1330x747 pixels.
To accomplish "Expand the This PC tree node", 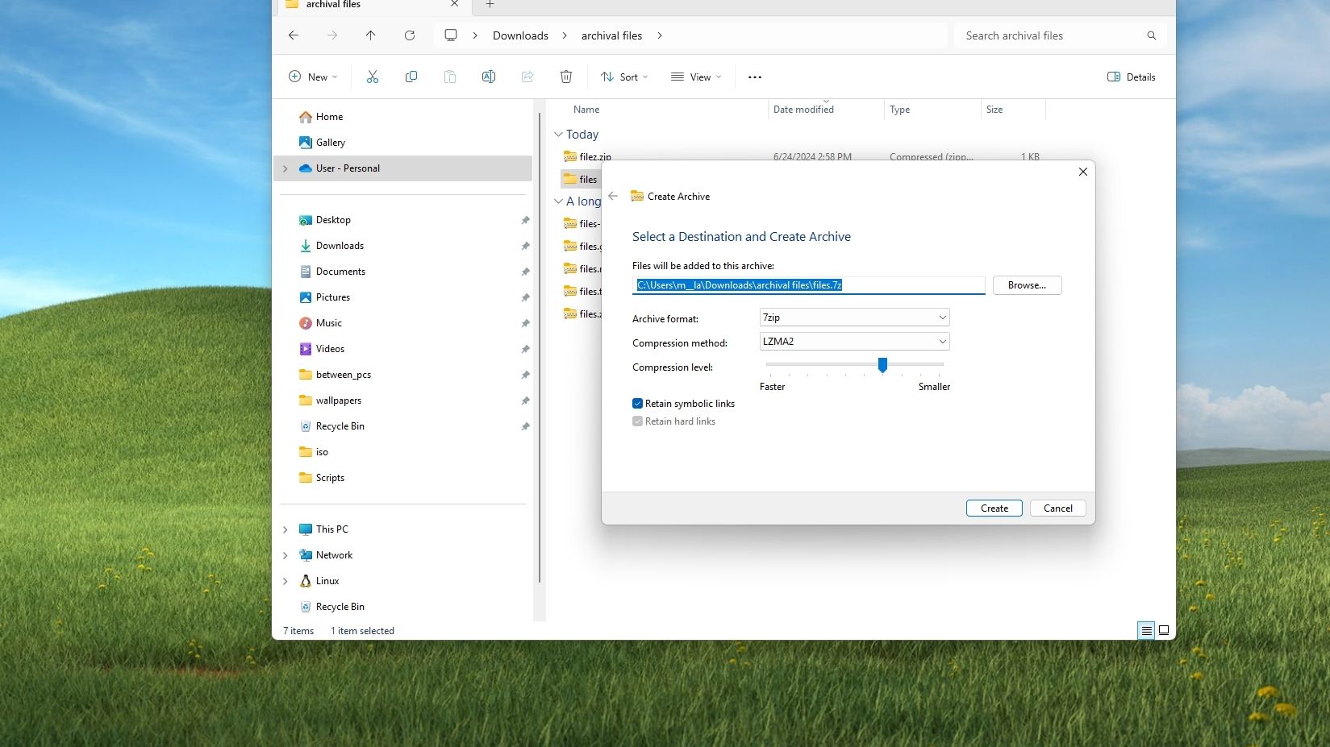I will 286,529.
